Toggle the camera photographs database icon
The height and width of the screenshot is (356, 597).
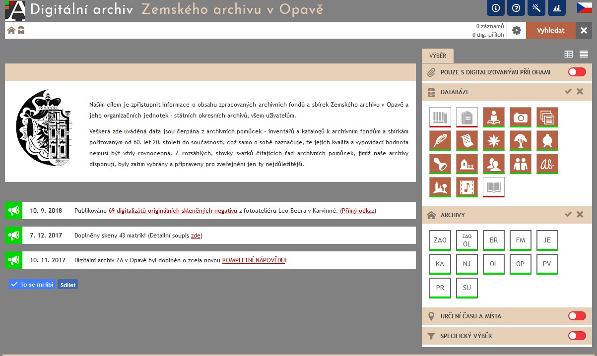pos(521,118)
